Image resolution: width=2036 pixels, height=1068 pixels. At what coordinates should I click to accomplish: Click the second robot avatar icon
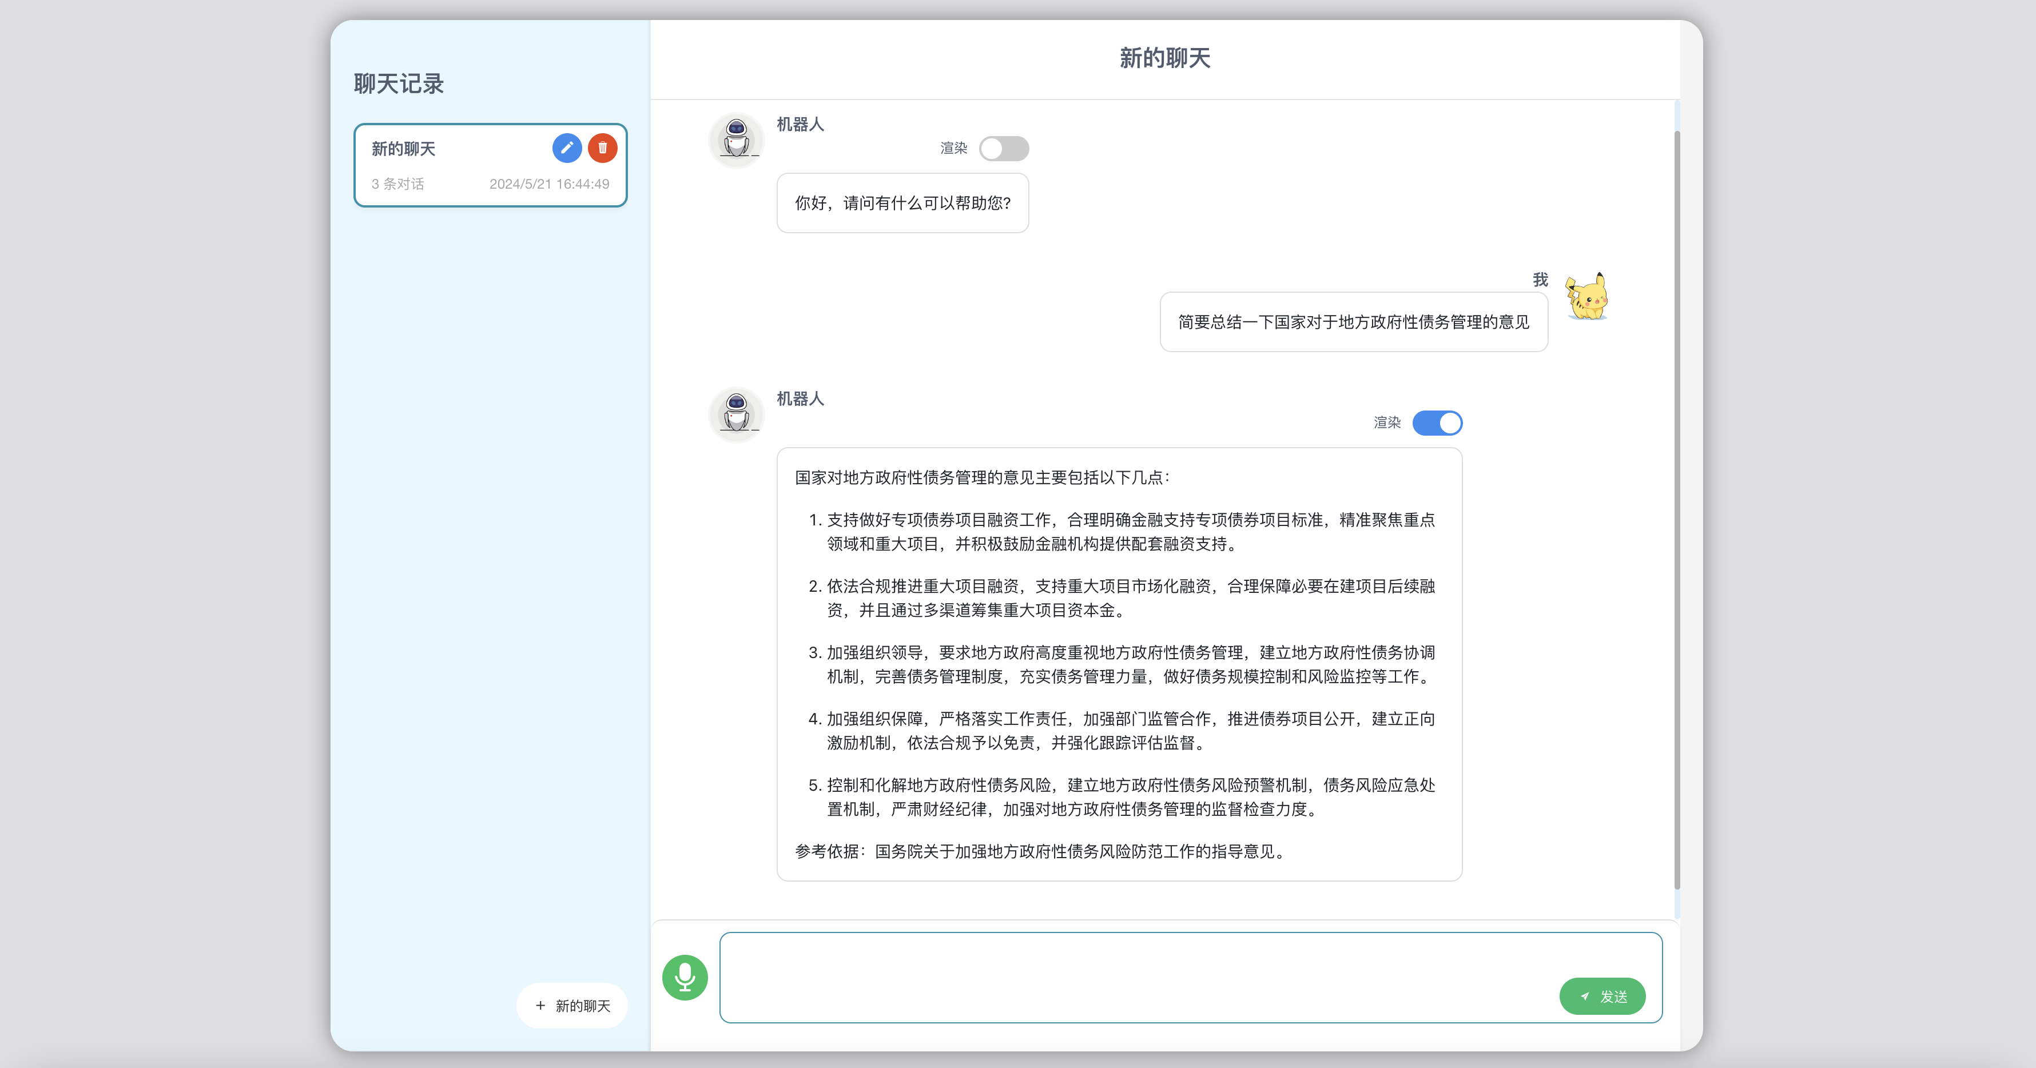coord(736,414)
